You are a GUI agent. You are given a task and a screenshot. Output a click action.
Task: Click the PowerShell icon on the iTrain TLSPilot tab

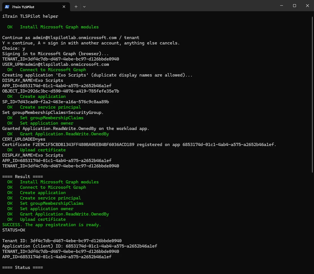point(7,7)
